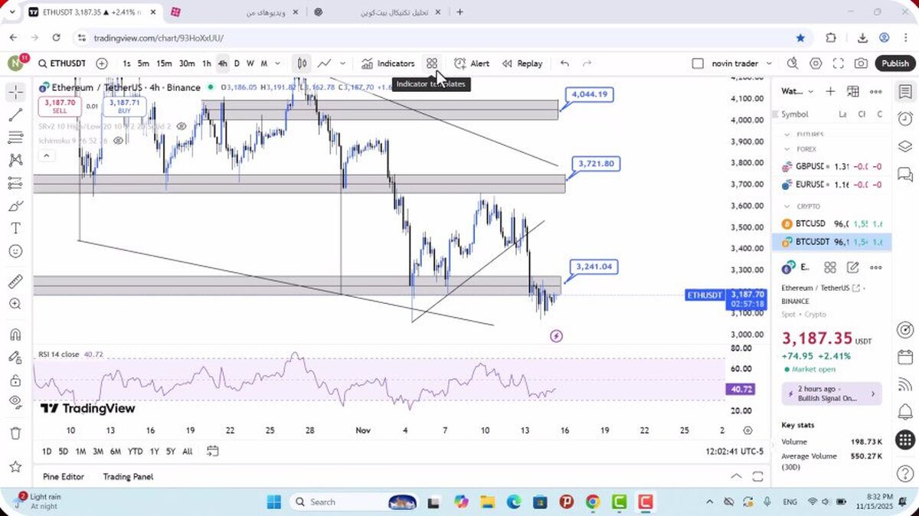The height and width of the screenshot is (516, 919).
Task: Redo the chart action
Action: click(x=587, y=64)
